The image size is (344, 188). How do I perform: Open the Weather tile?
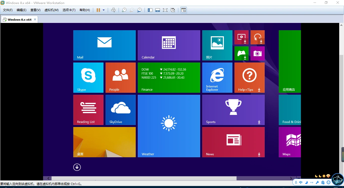coord(169,126)
